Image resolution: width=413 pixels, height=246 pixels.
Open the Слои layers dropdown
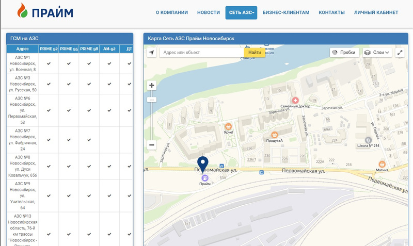376,53
